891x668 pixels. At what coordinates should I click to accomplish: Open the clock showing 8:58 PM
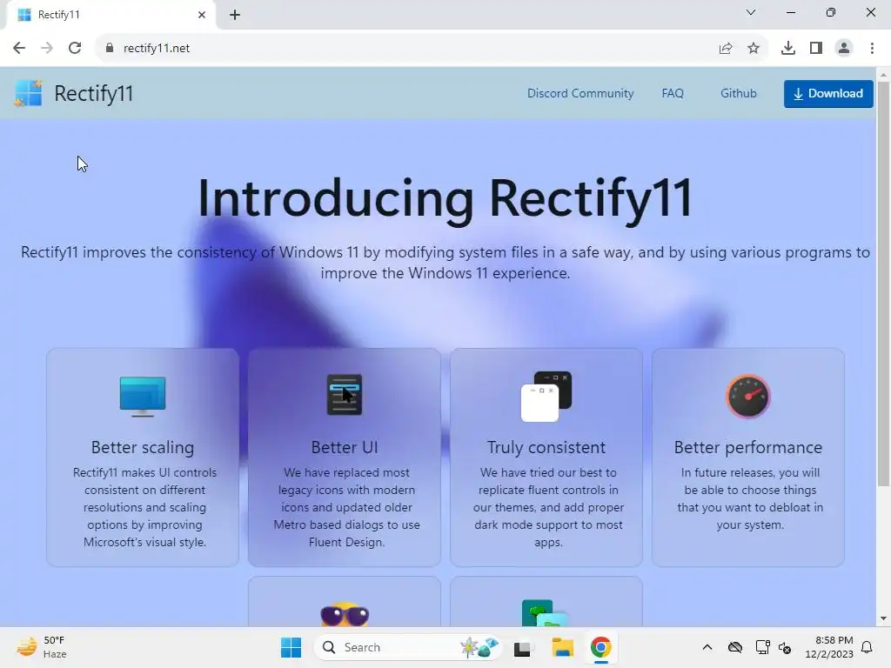(829, 647)
